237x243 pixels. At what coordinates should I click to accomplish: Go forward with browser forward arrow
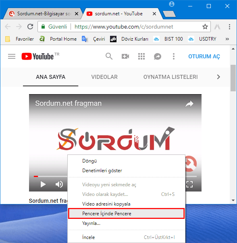pyautogui.click(x=19, y=27)
